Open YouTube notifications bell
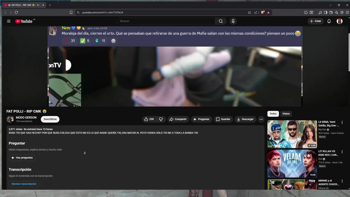Image resolution: width=350 pixels, height=197 pixels. point(329,21)
